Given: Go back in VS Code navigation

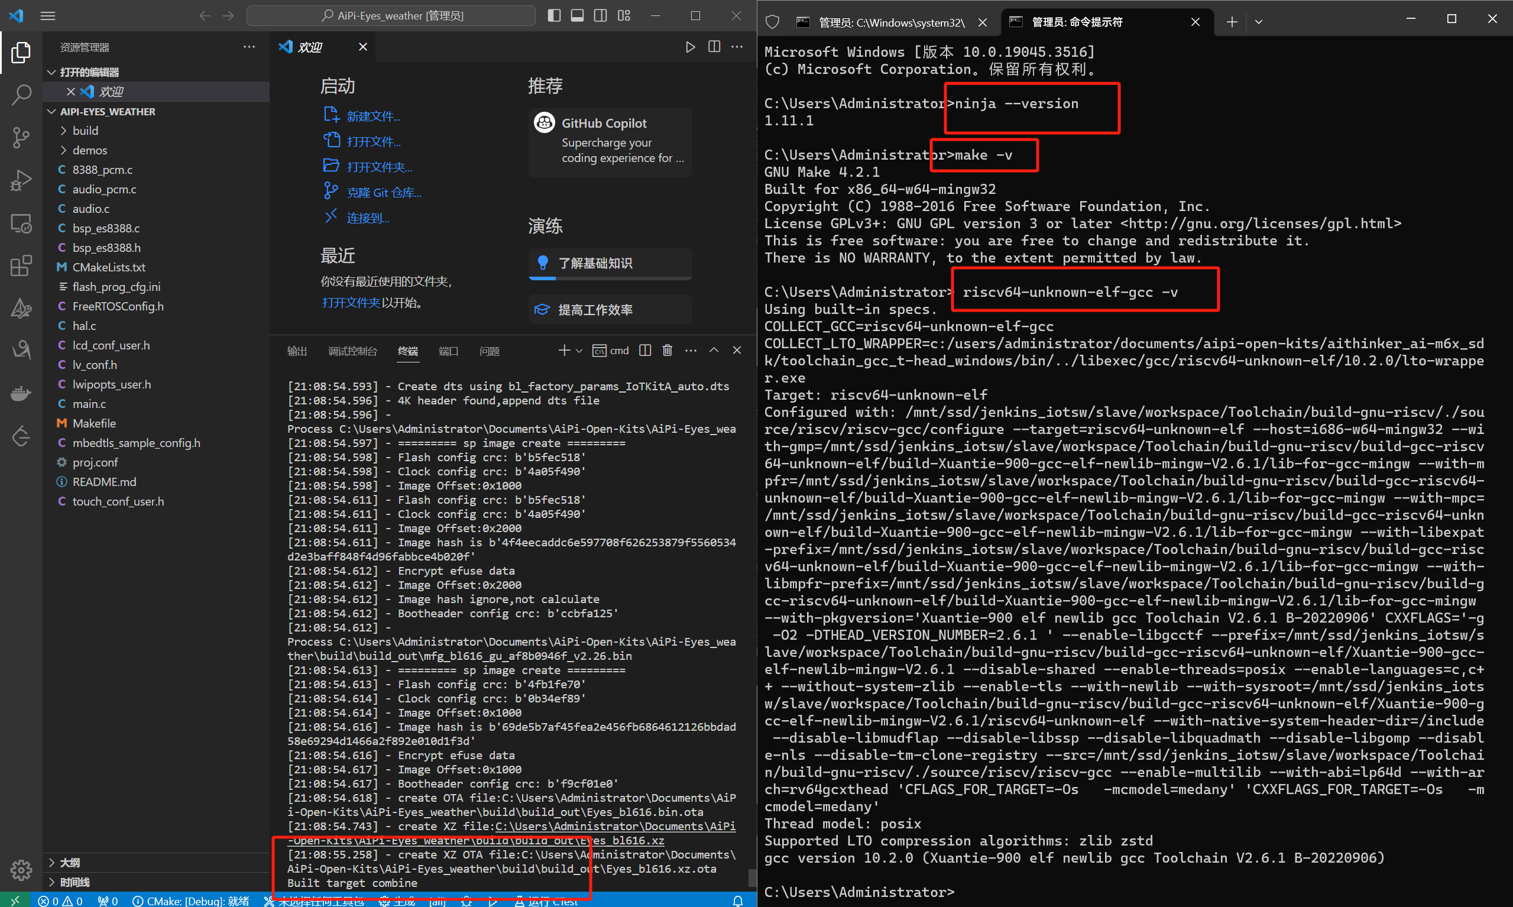Looking at the screenshot, I should pos(205,16).
